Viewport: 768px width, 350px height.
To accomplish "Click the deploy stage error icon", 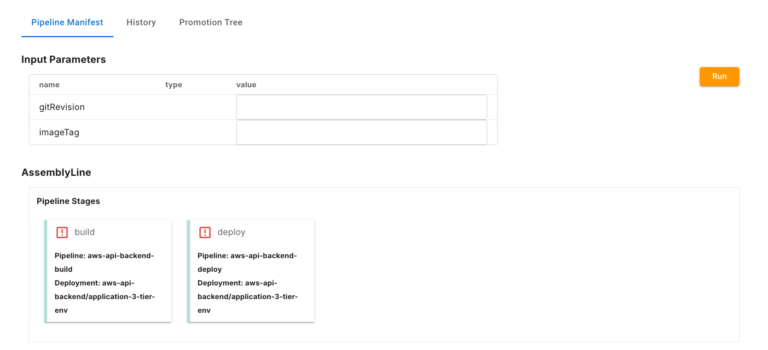I will pos(205,233).
